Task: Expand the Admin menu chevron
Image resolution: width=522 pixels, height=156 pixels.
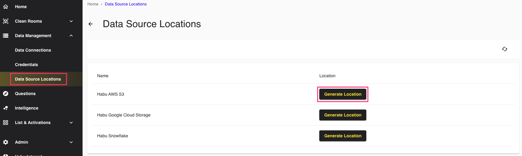Action: 71,142
